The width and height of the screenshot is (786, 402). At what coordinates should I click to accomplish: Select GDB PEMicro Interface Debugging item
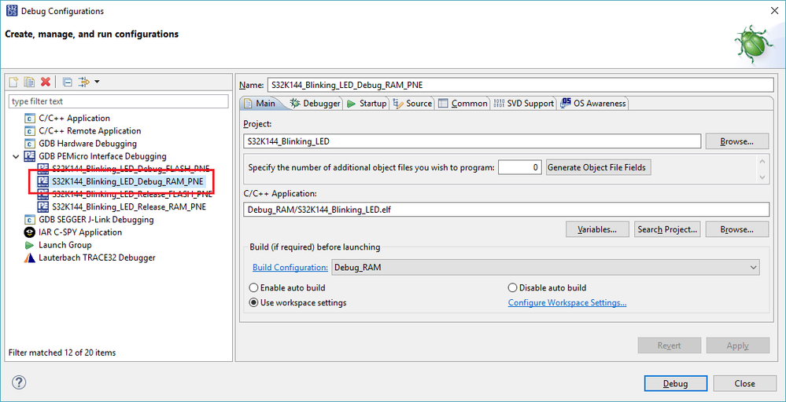[x=102, y=156]
